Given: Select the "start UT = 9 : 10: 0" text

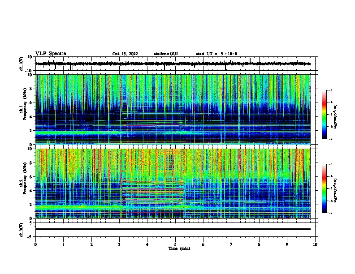Looking at the screenshot, I should tap(216, 54).
